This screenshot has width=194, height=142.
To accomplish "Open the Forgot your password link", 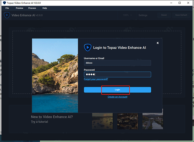I will coord(96,79).
